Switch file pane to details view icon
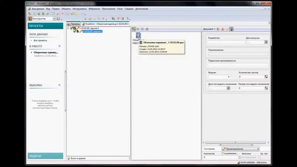This screenshot has width=297, height=167. pyautogui.click(x=147, y=29)
